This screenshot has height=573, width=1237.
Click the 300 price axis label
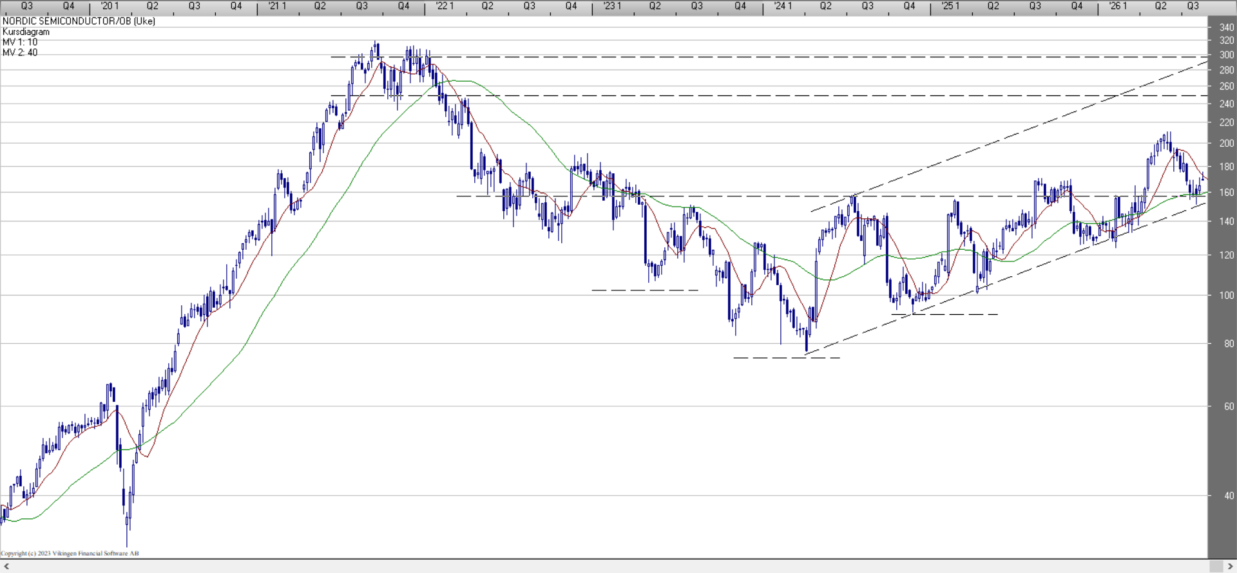(x=1226, y=55)
